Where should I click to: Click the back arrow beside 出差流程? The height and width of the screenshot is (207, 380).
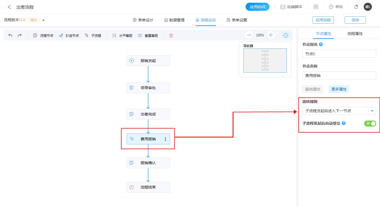click(x=10, y=7)
